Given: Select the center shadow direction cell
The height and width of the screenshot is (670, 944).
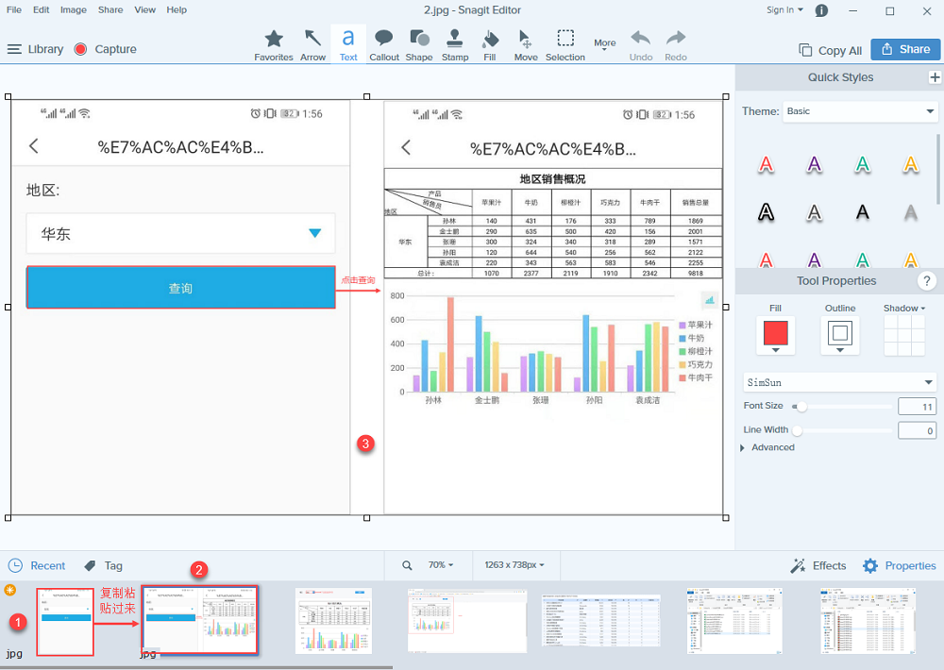Looking at the screenshot, I should pos(904,335).
